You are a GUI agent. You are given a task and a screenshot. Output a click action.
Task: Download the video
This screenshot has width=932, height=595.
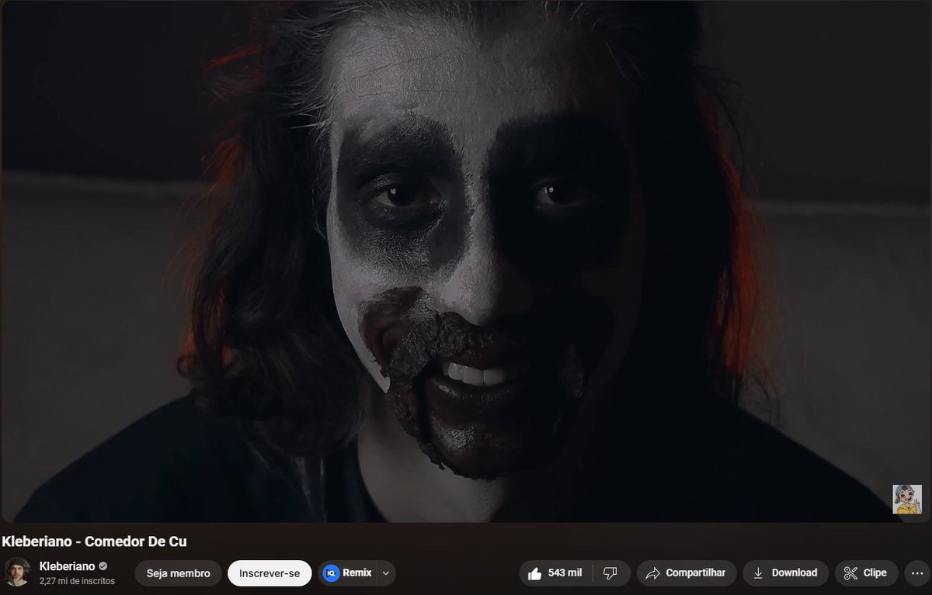tap(785, 573)
